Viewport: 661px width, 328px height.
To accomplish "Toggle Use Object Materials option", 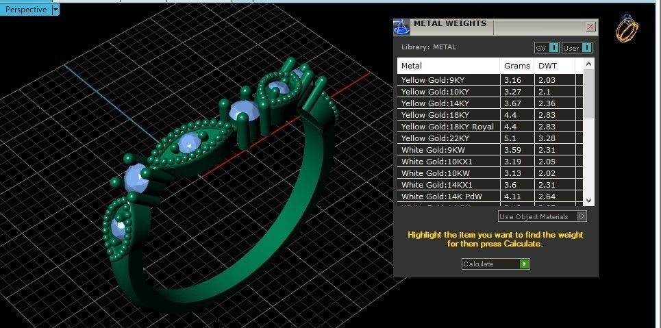I will pyautogui.click(x=542, y=216).
